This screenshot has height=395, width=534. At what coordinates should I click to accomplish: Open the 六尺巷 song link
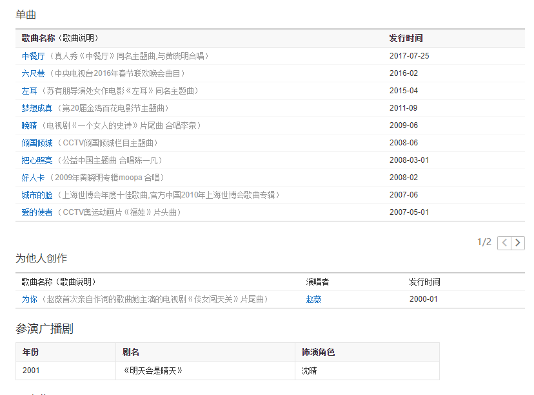(33, 73)
